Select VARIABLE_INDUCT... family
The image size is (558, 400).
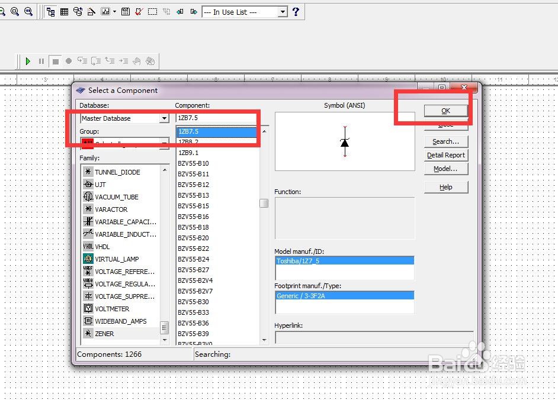120,234
